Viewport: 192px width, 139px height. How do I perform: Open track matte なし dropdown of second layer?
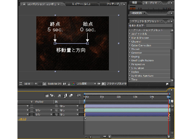point(44,110)
